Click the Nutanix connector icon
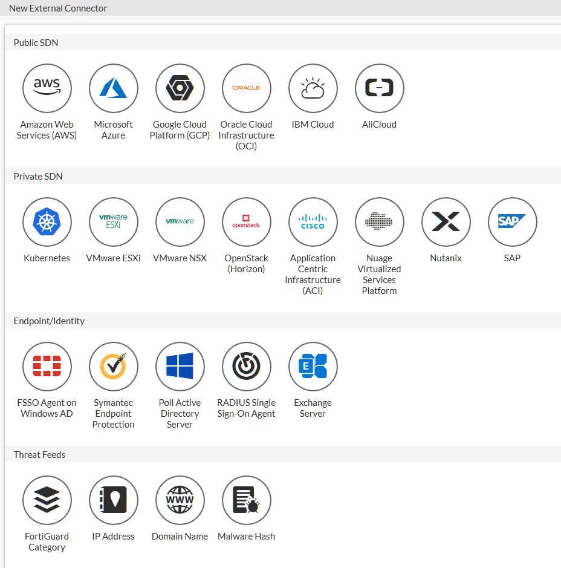The width and height of the screenshot is (561, 568). [446, 222]
